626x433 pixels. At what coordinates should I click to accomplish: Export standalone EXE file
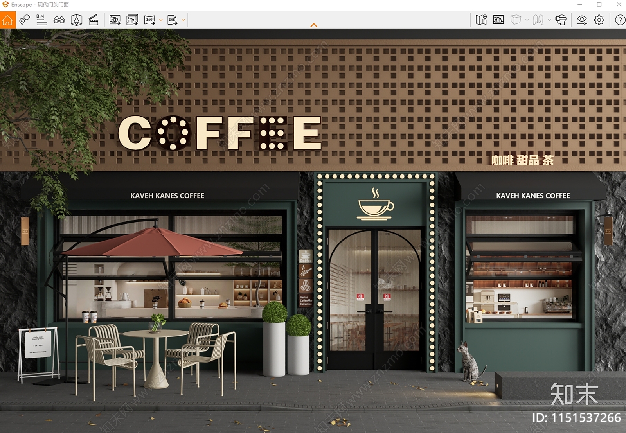(x=172, y=20)
